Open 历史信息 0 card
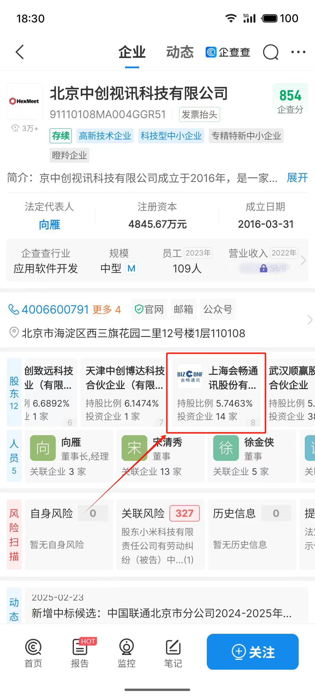This screenshot has width=315, height=700. pos(252,534)
